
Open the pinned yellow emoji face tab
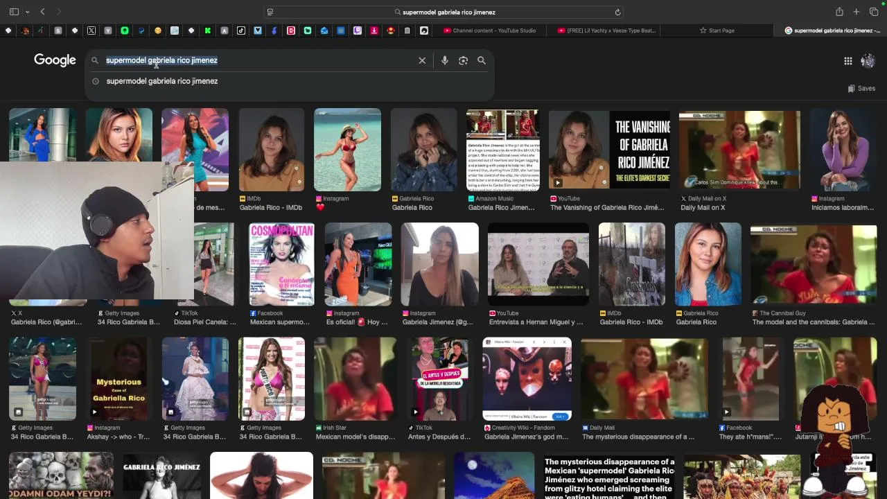158,30
